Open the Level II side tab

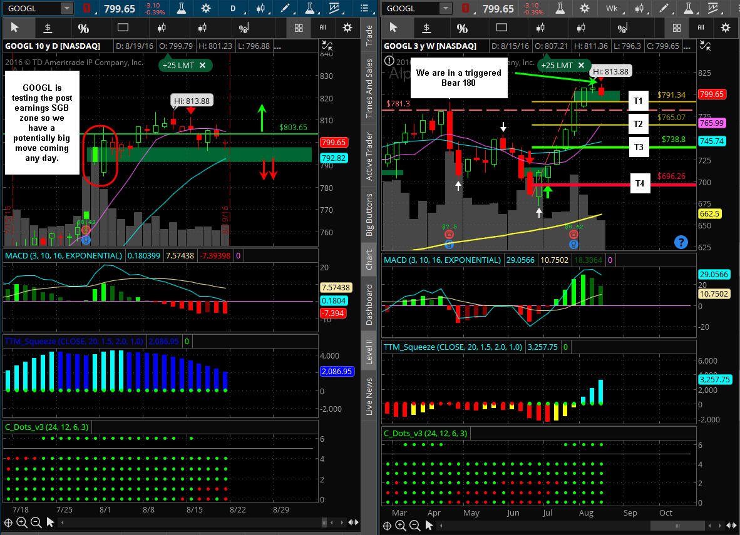(369, 352)
